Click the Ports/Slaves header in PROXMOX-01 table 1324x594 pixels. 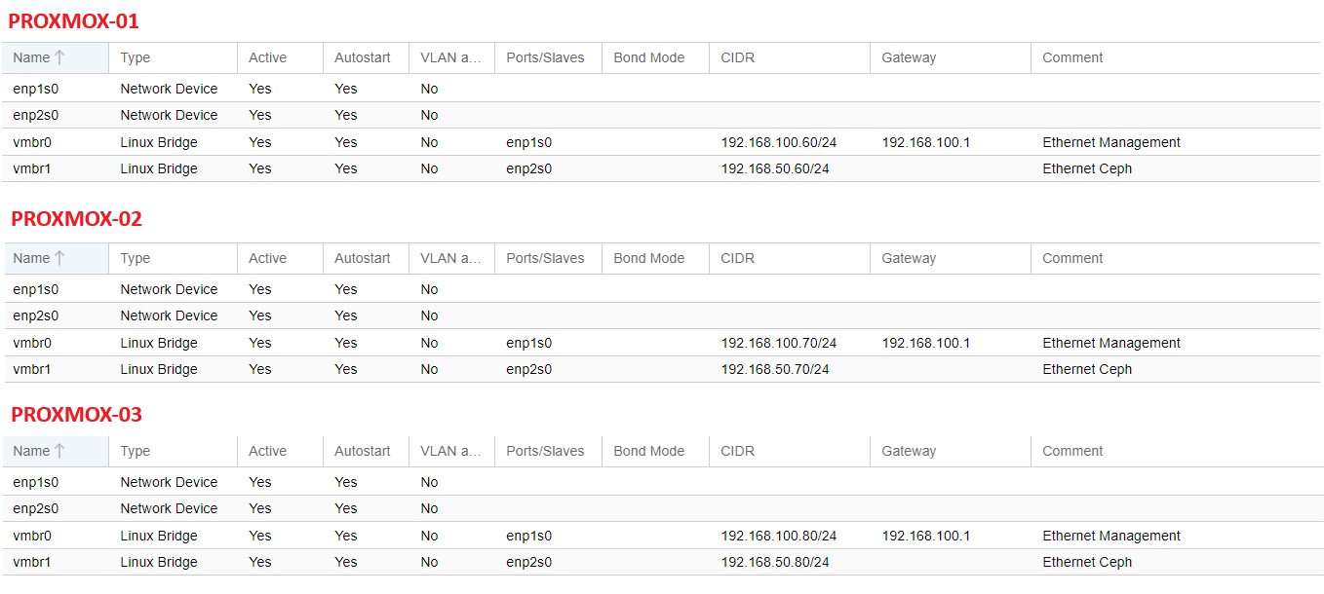(545, 57)
